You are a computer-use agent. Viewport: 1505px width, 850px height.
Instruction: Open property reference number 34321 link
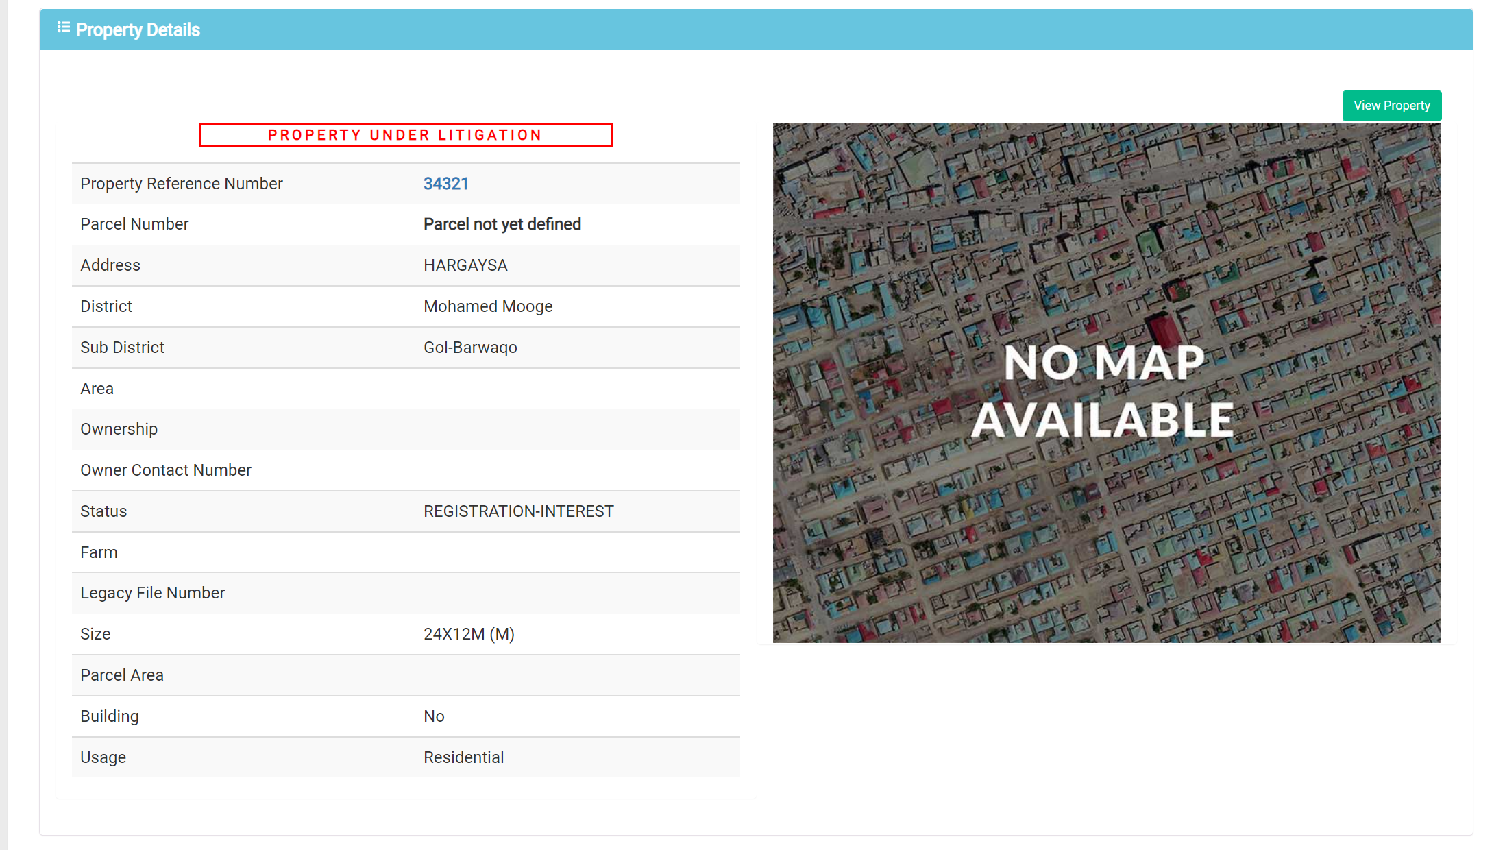click(x=445, y=184)
